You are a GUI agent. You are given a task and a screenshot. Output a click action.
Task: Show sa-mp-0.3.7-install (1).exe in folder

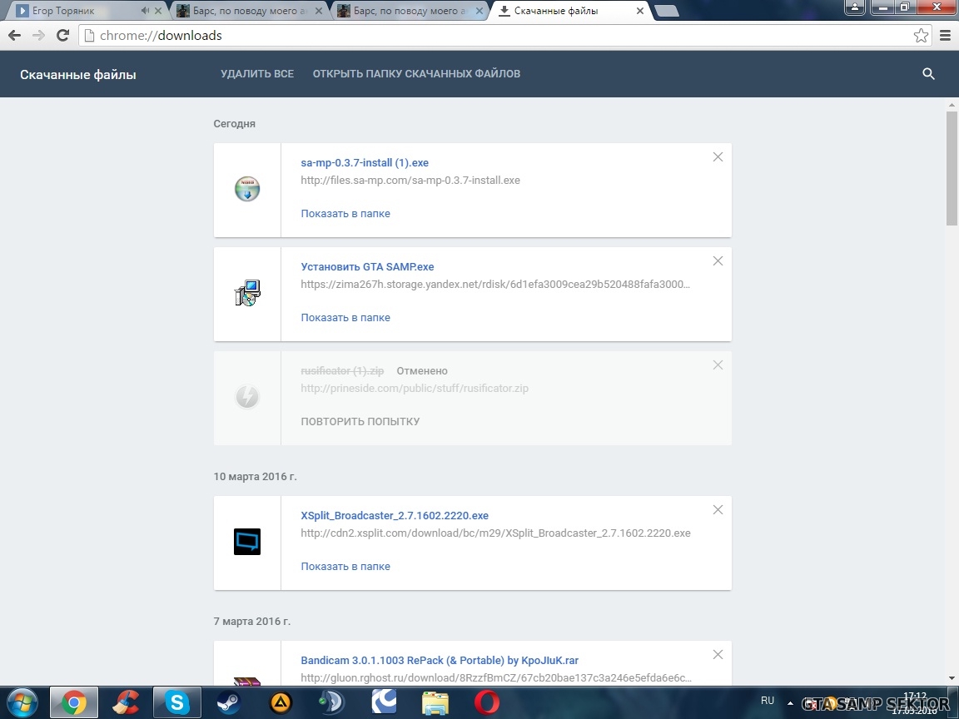[x=345, y=214]
